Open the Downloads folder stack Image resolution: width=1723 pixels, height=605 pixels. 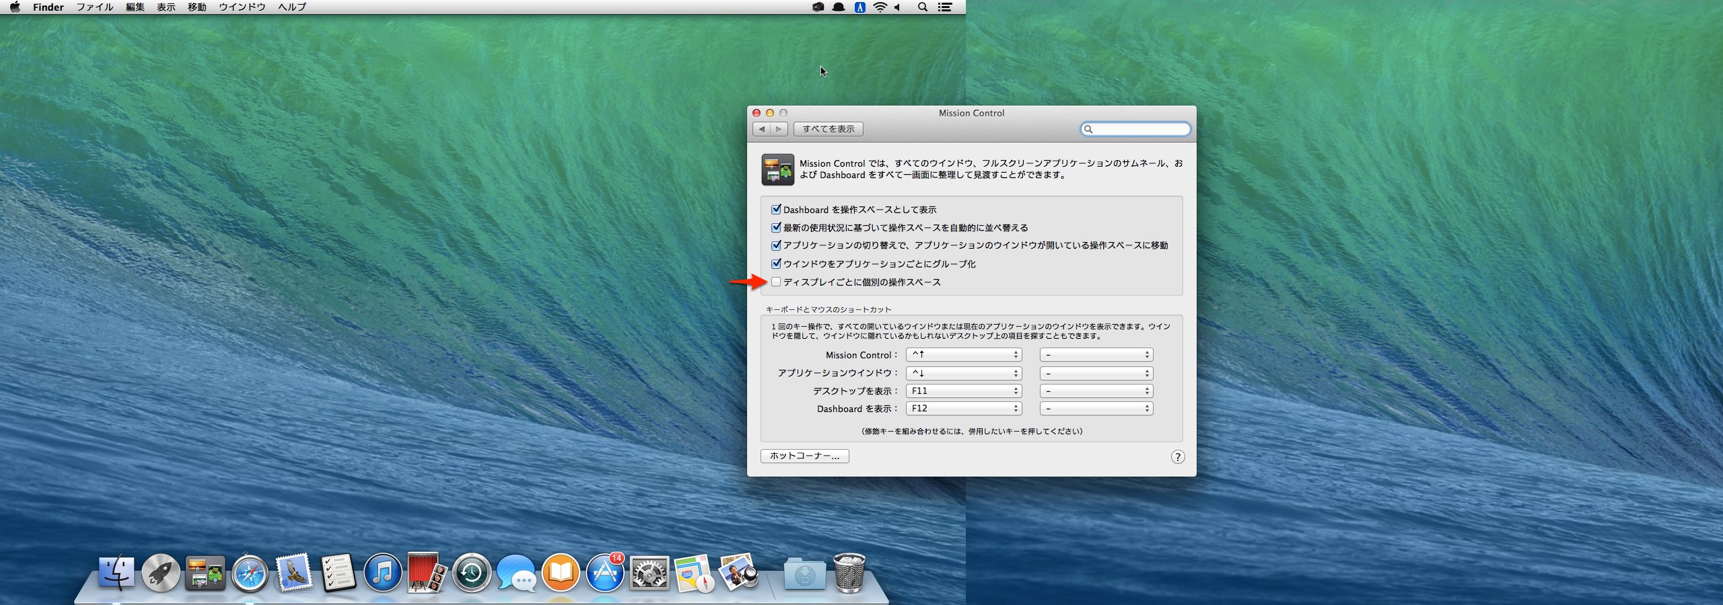click(805, 575)
